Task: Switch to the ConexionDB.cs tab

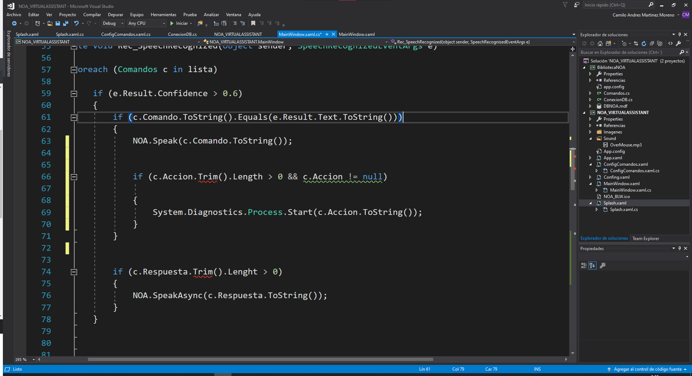Action: pyautogui.click(x=182, y=34)
